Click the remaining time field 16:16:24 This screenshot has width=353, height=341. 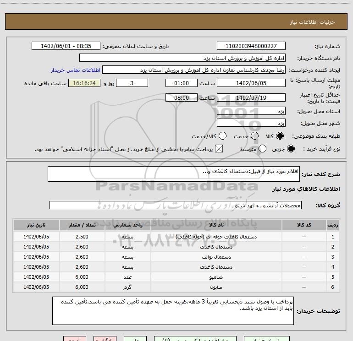(x=84, y=83)
